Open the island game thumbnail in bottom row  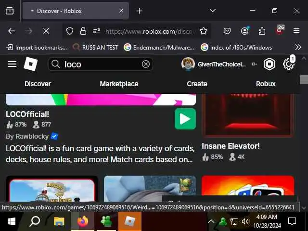tap(52, 189)
